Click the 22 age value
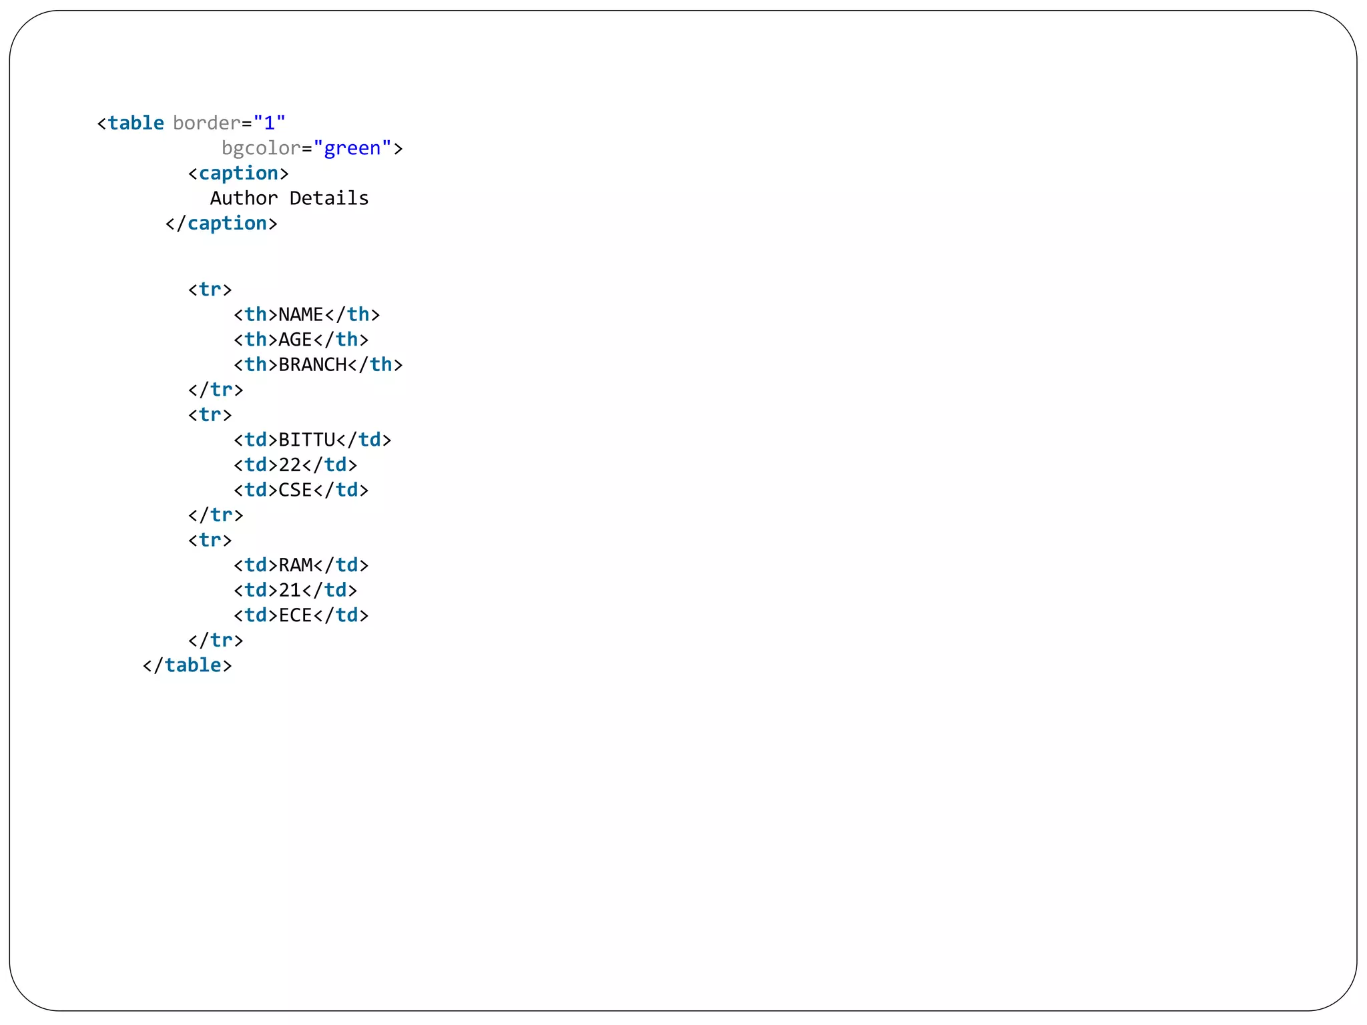This screenshot has width=1367, height=1025. point(290,465)
